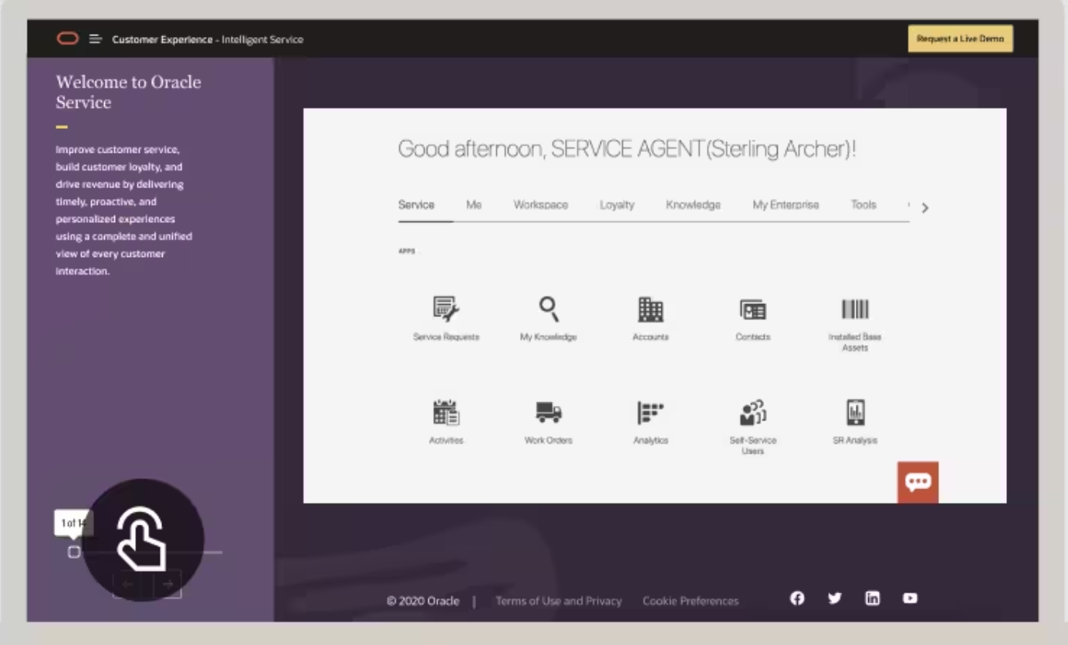1068x645 pixels.
Task: Open the Installed Base Assets barcode icon
Action: 854,309
